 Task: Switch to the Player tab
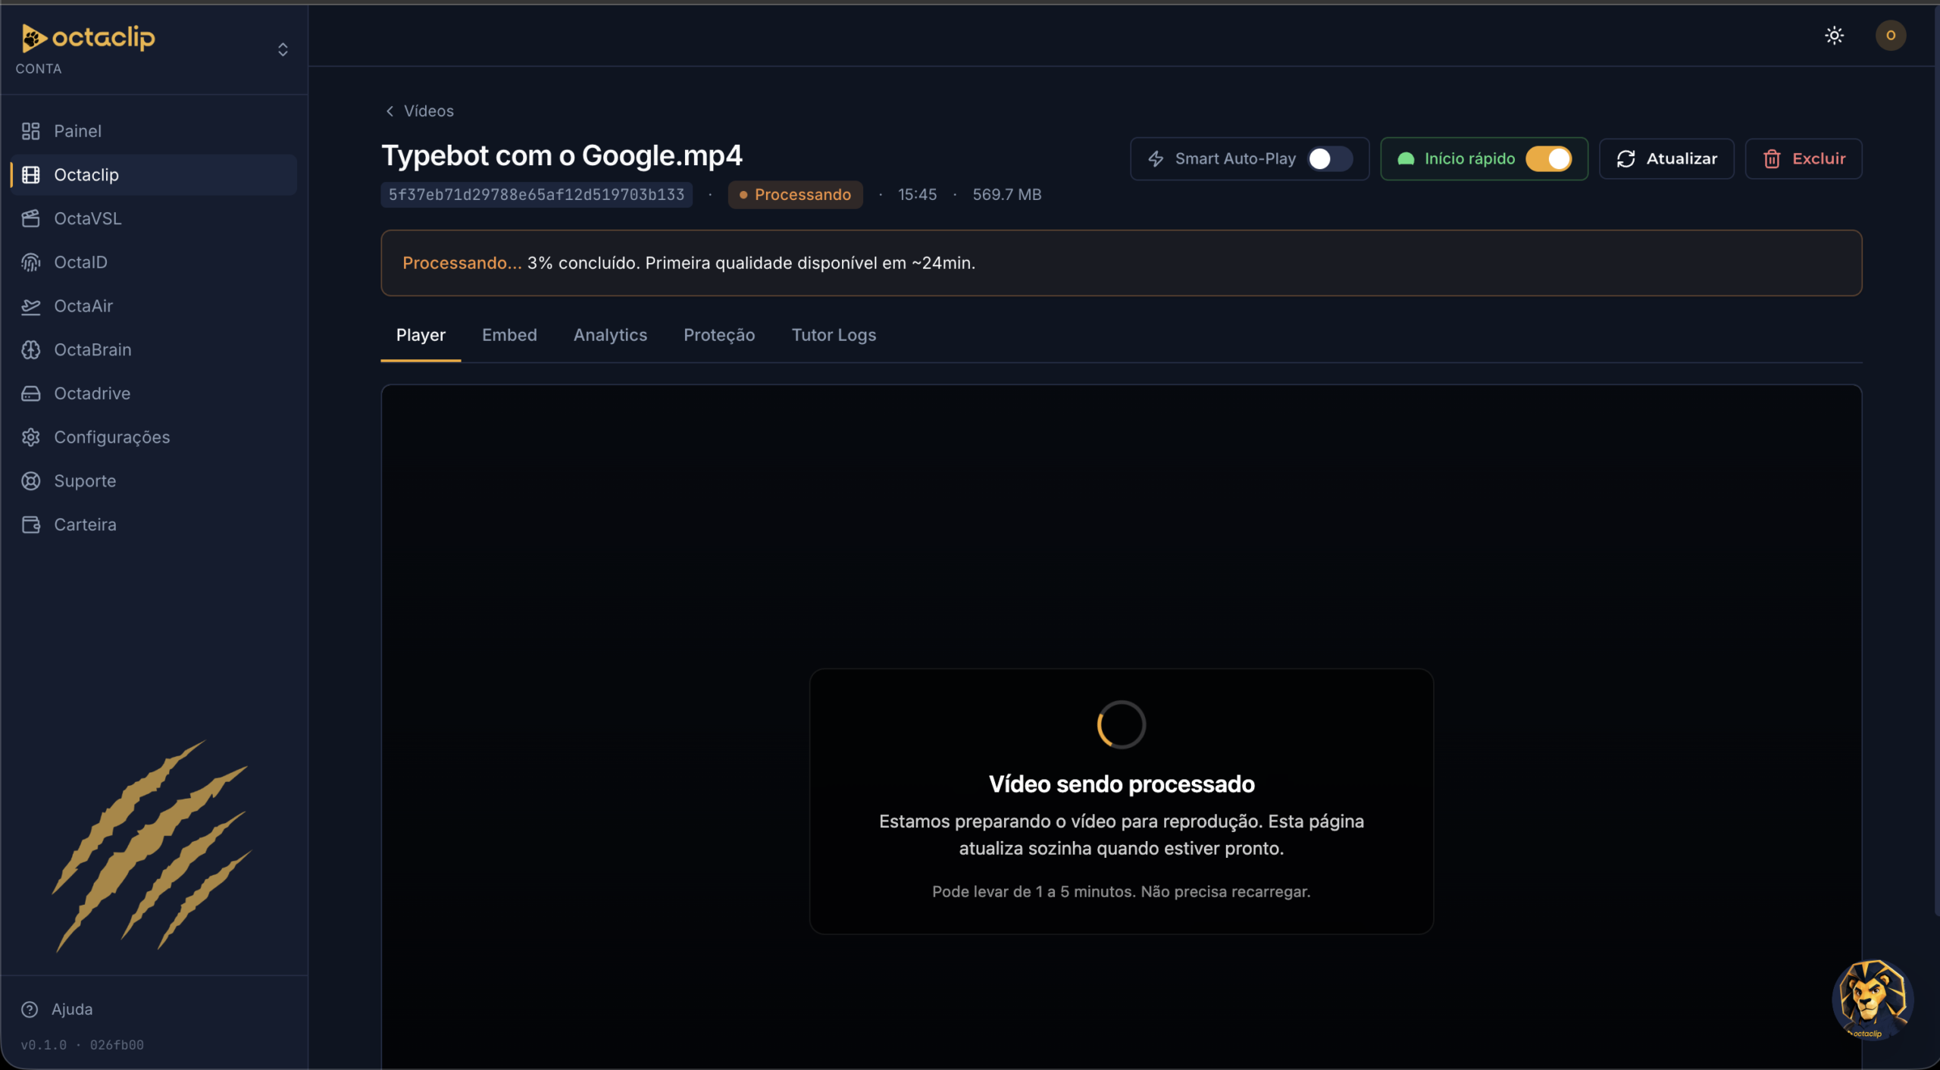tap(421, 335)
